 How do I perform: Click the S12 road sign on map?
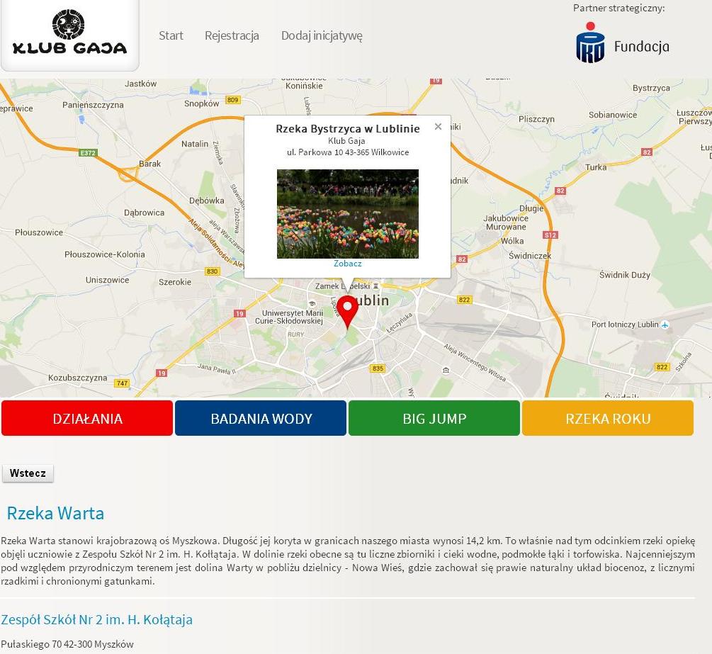point(550,235)
